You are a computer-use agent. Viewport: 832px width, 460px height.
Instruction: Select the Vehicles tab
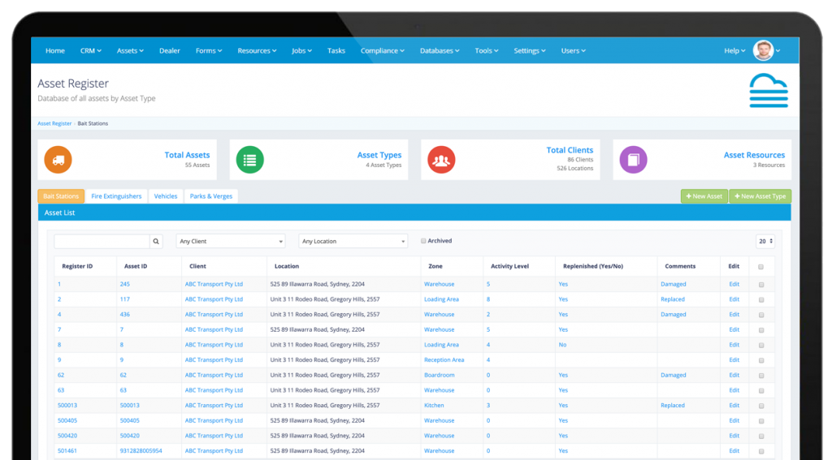pyautogui.click(x=166, y=196)
